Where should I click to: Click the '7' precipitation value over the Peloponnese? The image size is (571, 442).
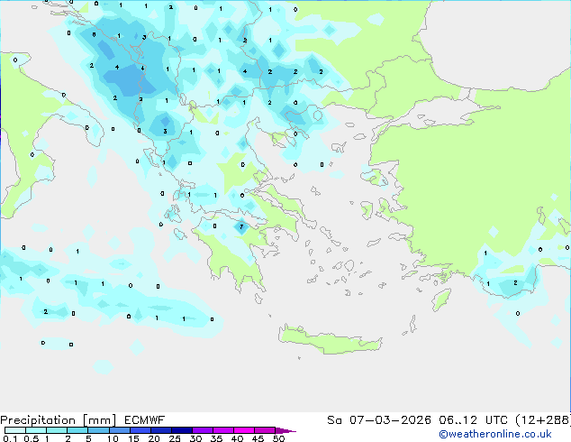(x=241, y=226)
